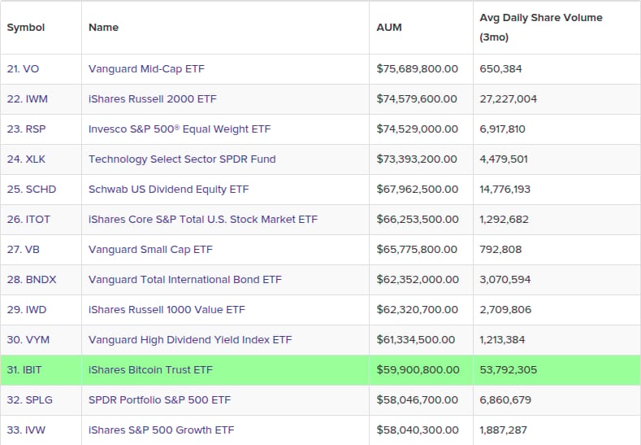This screenshot has width=641, height=445.
Task: Open SPDR Portfolio S&P 500 ETF link
Action: [159, 400]
